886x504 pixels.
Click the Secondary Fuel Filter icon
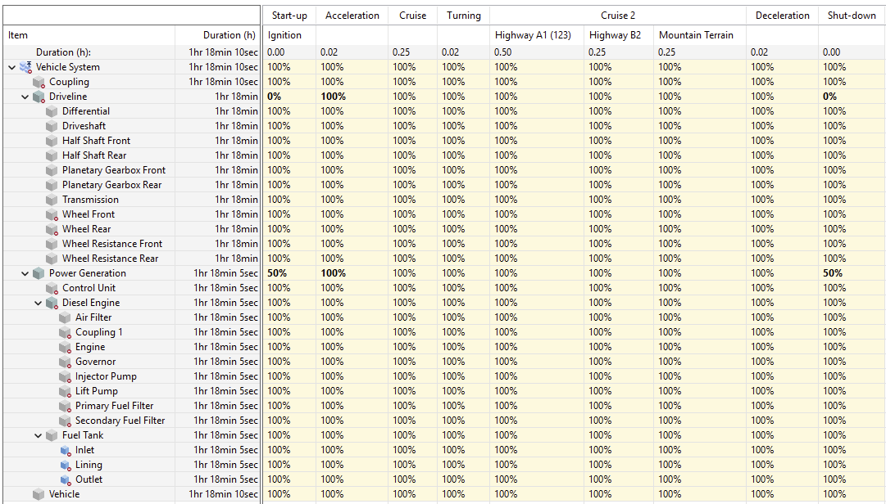(x=65, y=421)
